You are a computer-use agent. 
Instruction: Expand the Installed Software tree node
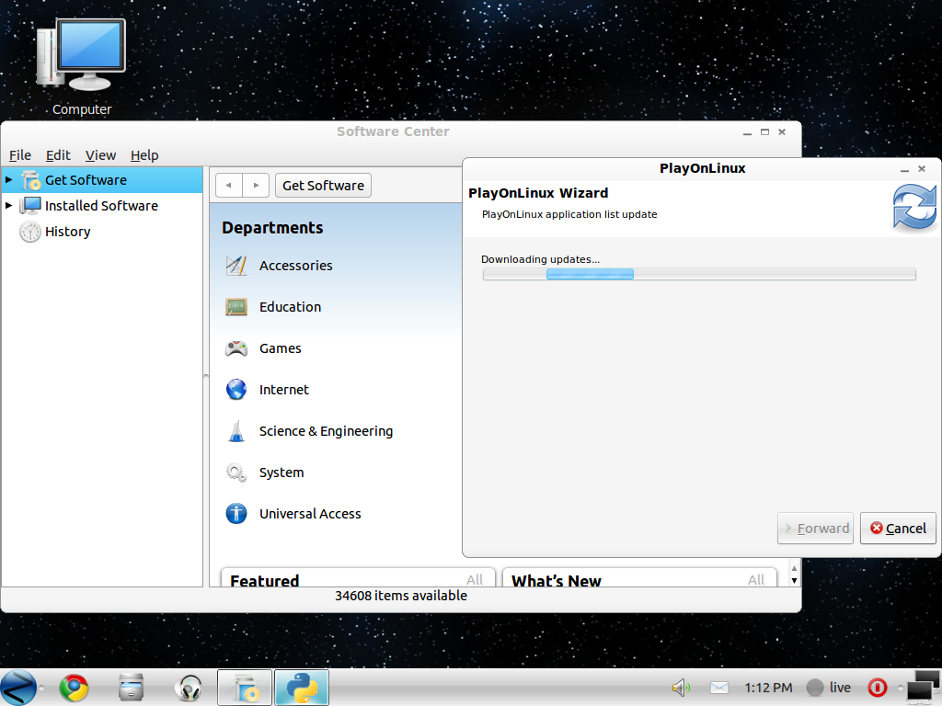(x=9, y=205)
